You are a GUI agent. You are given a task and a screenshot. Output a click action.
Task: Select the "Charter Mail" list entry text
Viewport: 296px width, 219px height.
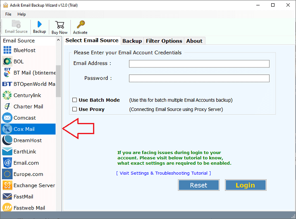(x=28, y=106)
